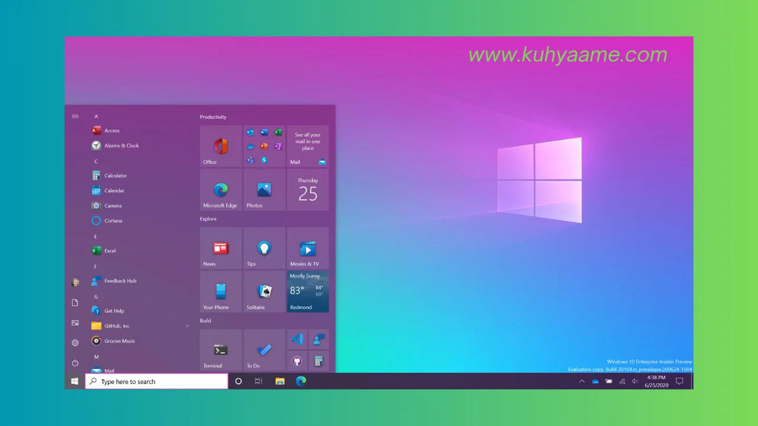Open Task View on the taskbar
Image resolution: width=758 pixels, height=426 pixels.
pyautogui.click(x=259, y=382)
